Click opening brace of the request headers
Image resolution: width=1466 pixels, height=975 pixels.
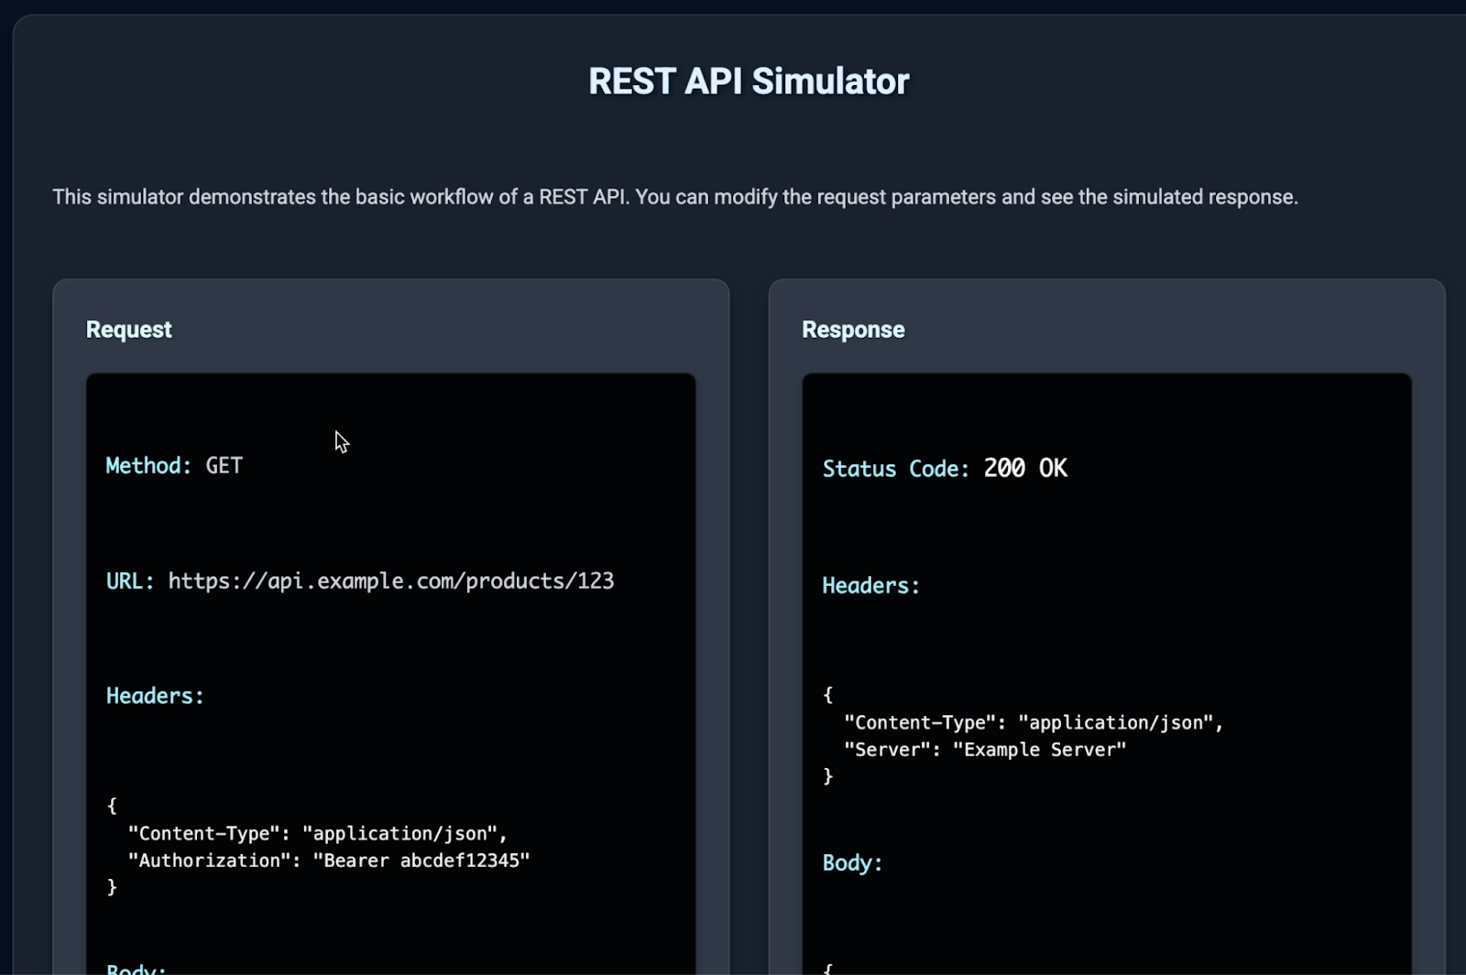point(112,806)
